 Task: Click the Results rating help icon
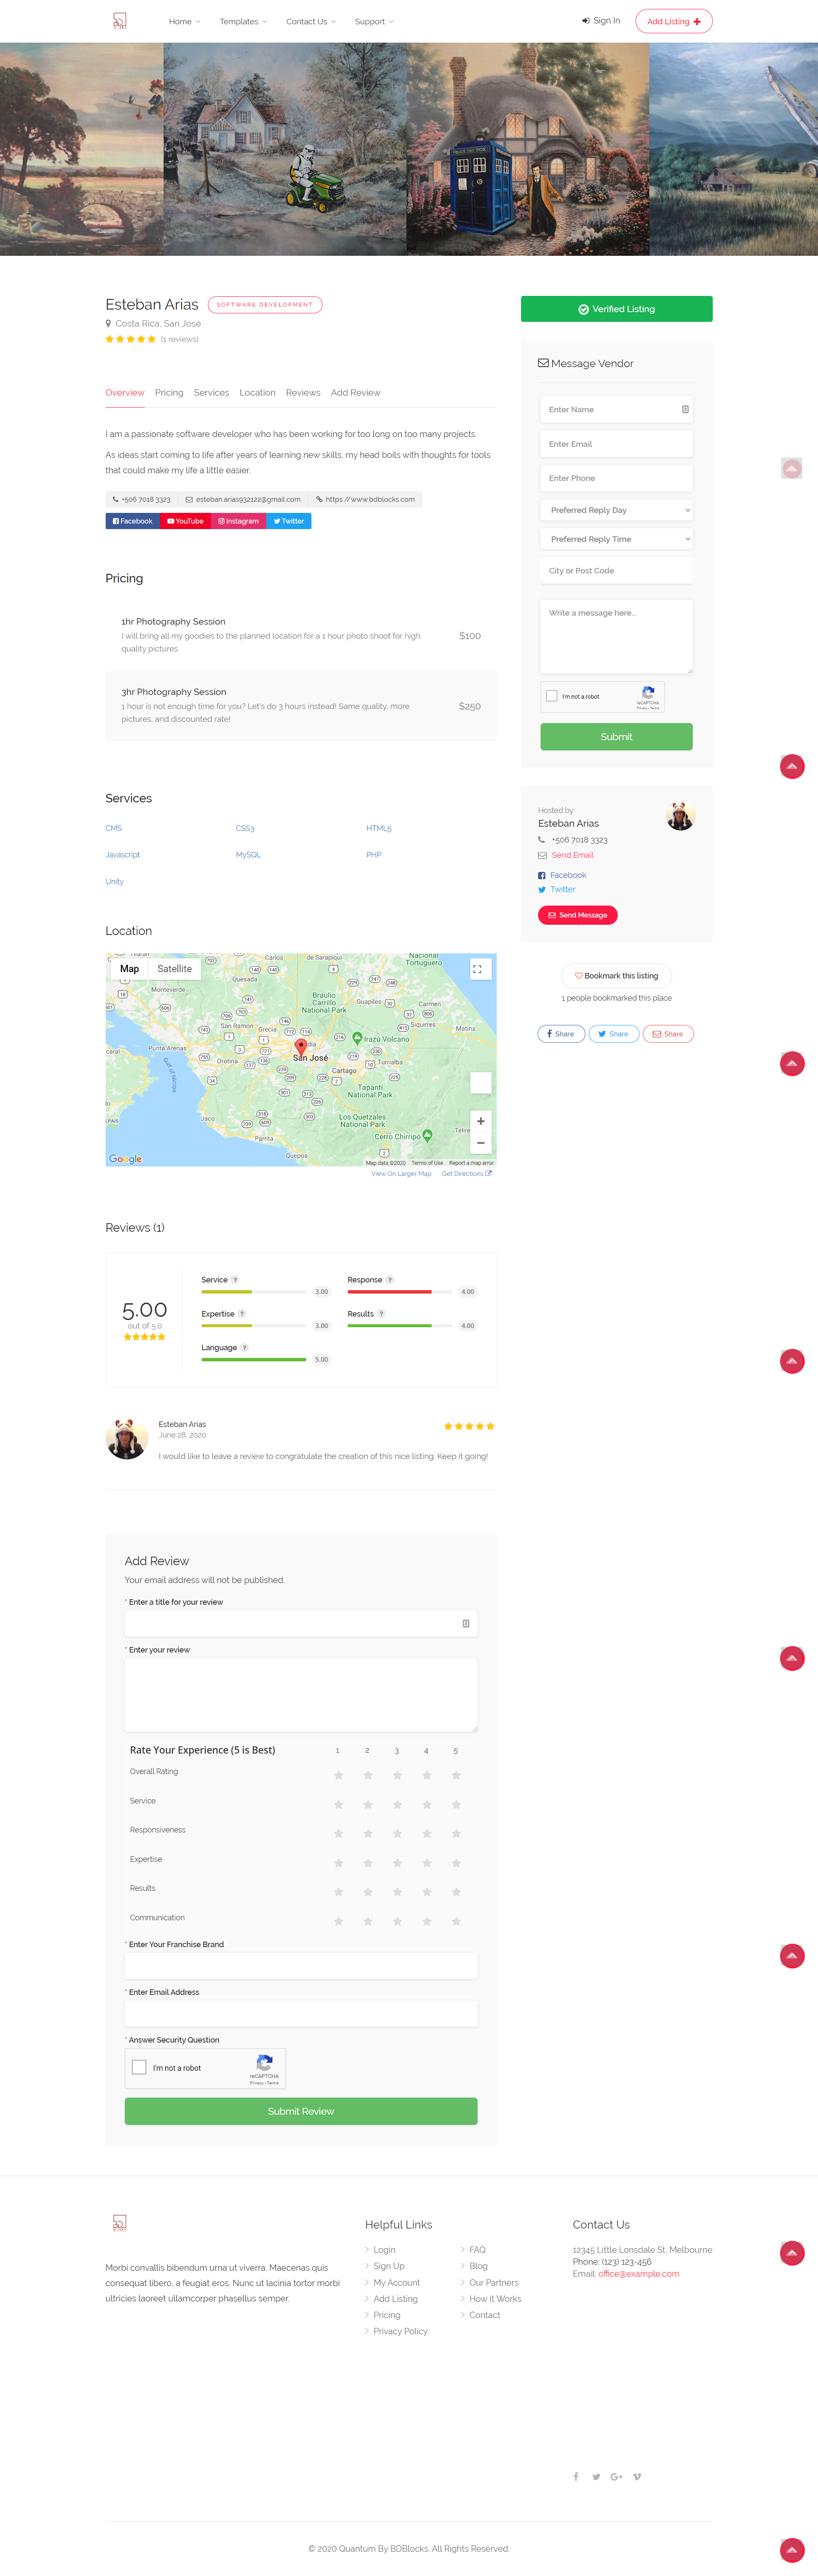tap(382, 1314)
